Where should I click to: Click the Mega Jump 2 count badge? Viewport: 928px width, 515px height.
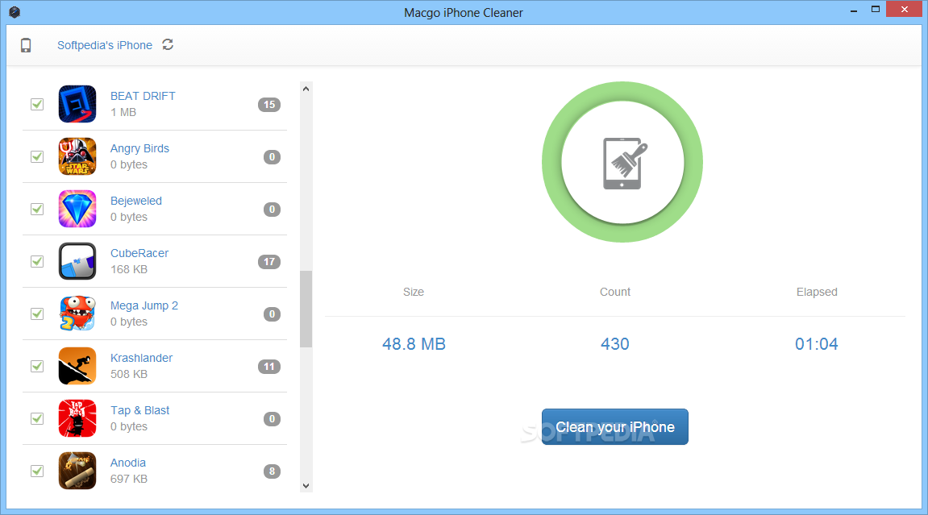[x=272, y=314]
